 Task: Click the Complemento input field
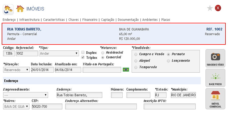tap(138, 95)
